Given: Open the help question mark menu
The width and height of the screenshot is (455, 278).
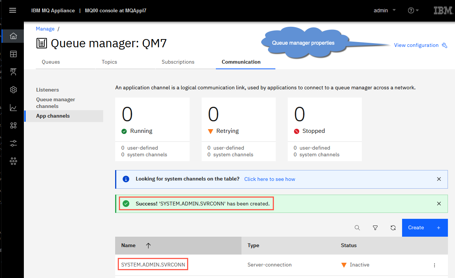Looking at the screenshot, I should point(413,10).
